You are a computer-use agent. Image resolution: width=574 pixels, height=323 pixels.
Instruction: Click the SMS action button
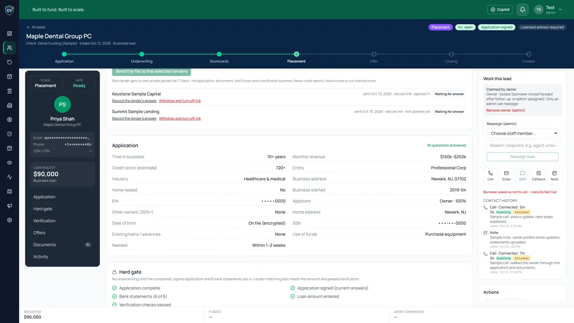(x=522, y=176)
